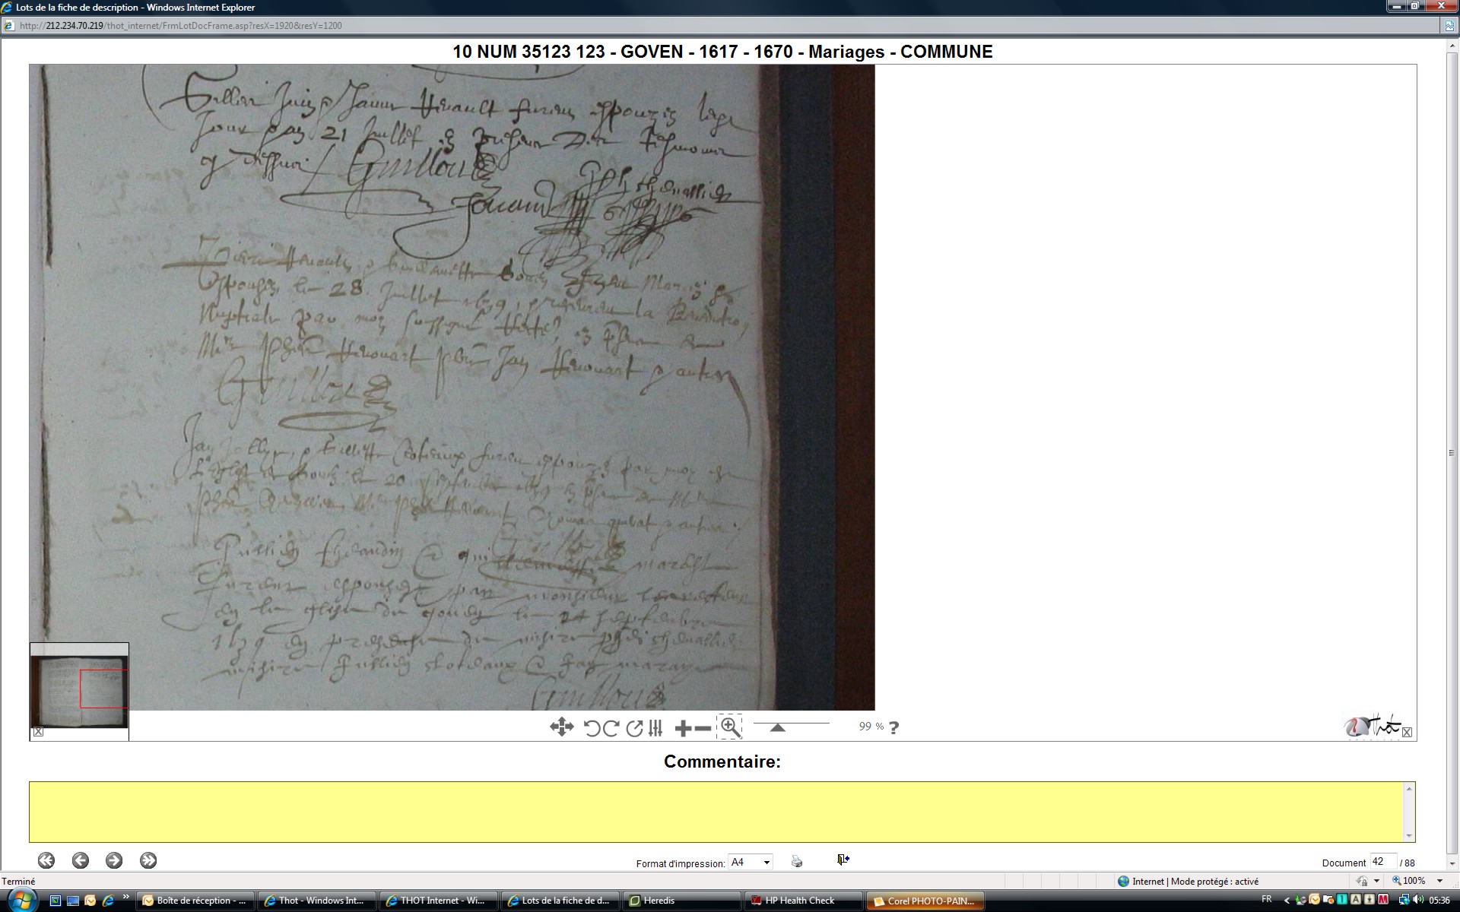Click the print document icon

[796, 861]
